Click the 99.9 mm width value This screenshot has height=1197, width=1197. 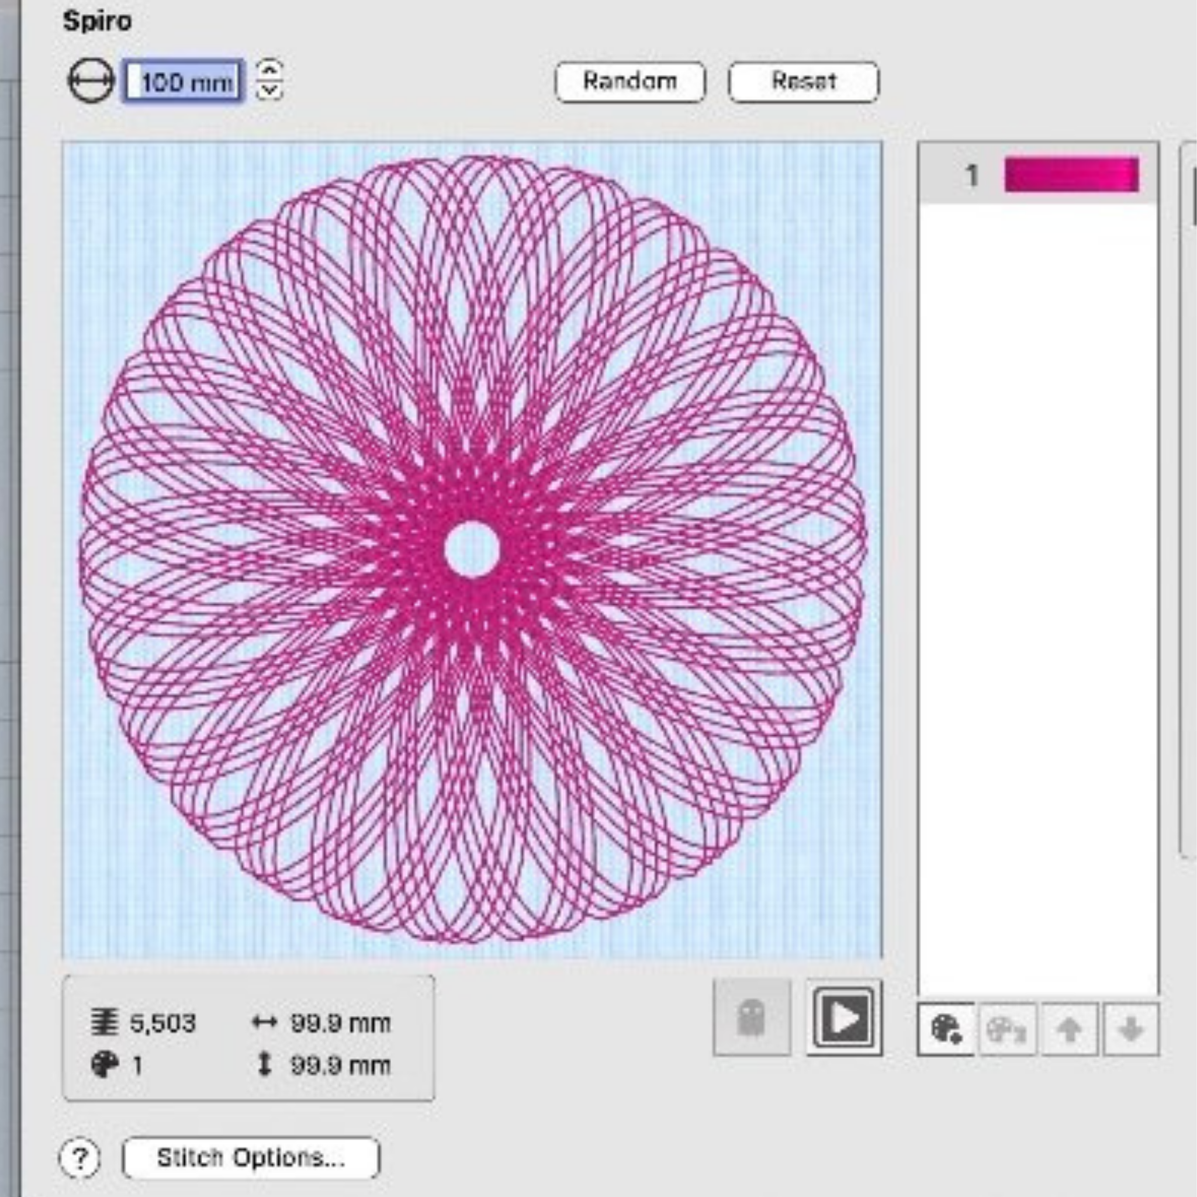coord(341,1023)
